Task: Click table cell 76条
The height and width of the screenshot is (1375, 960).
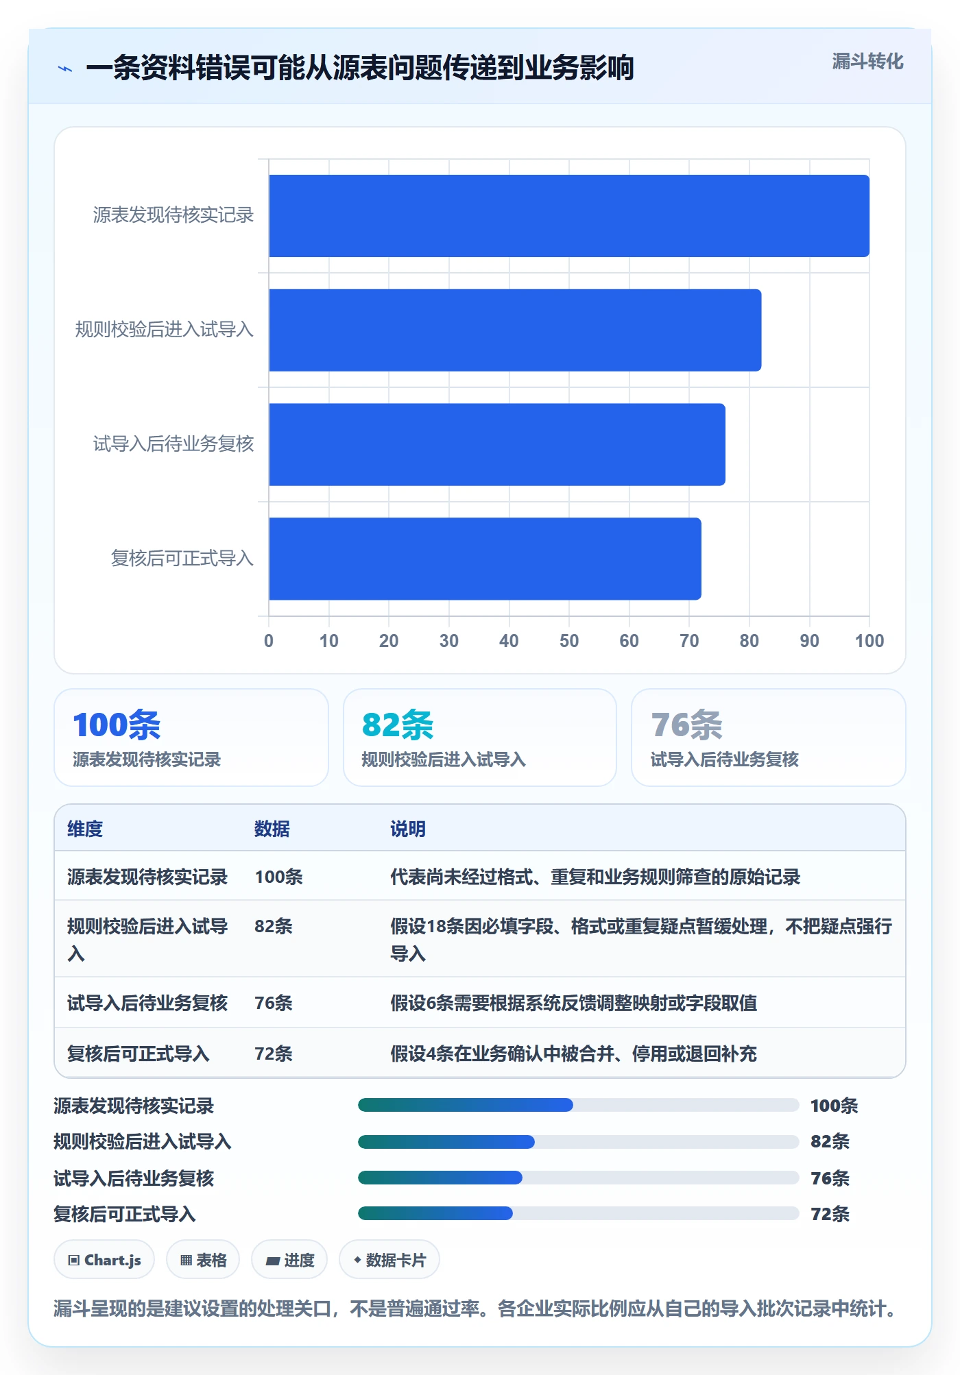Action: (x=274, y=1003)
